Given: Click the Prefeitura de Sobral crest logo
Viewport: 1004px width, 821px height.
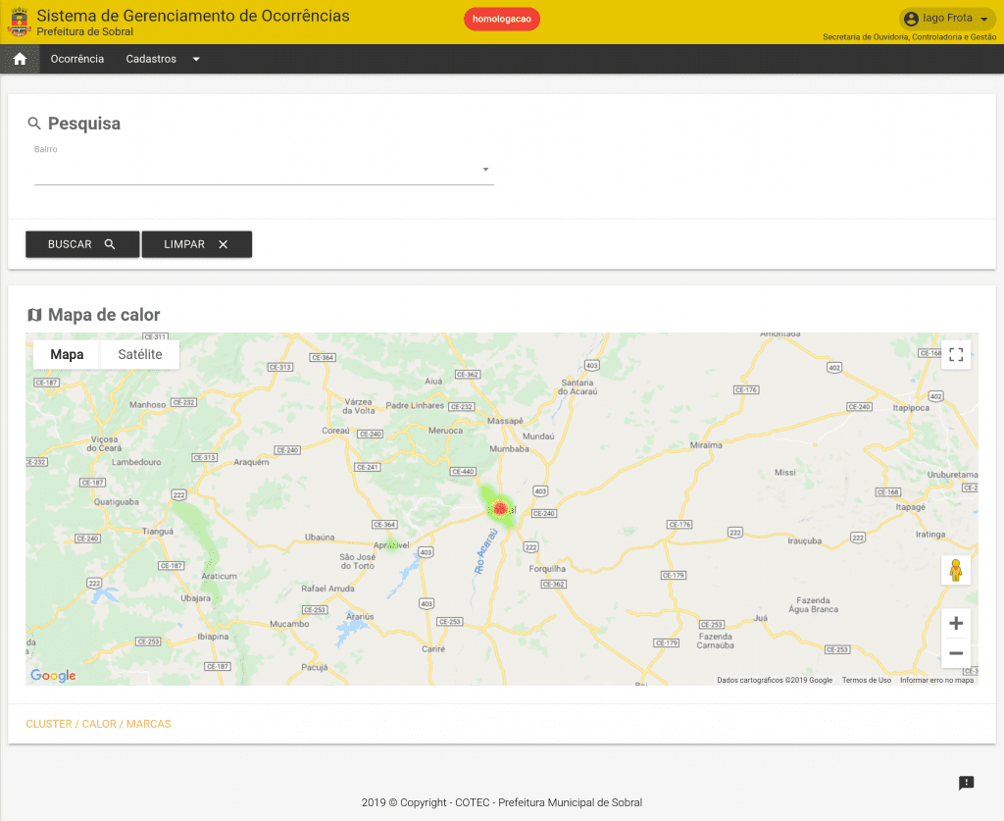Looking at the screenshot, I should click(19, 22).
